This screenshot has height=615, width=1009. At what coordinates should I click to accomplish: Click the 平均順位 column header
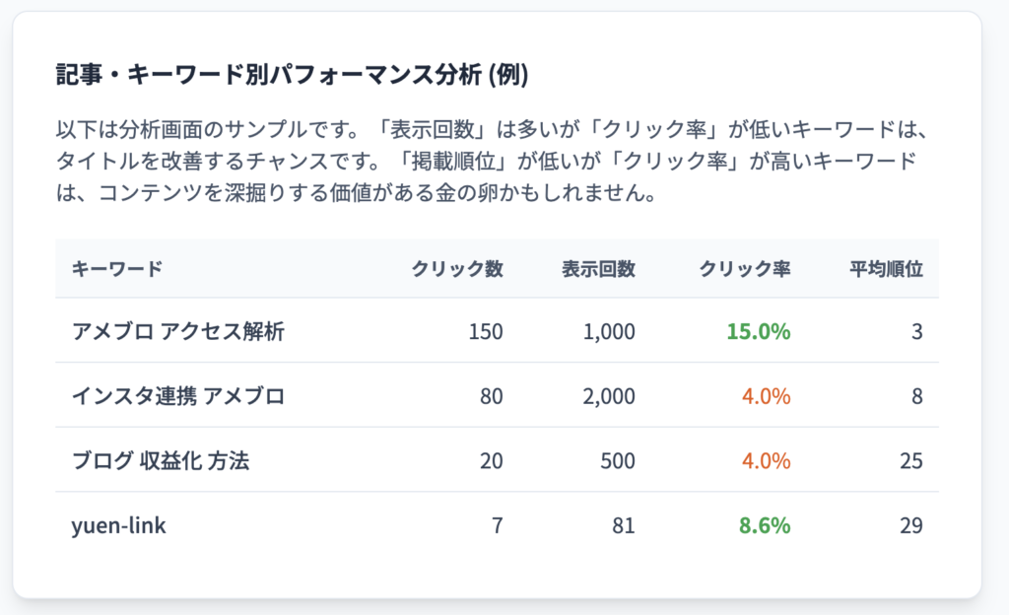pos(886,269)
